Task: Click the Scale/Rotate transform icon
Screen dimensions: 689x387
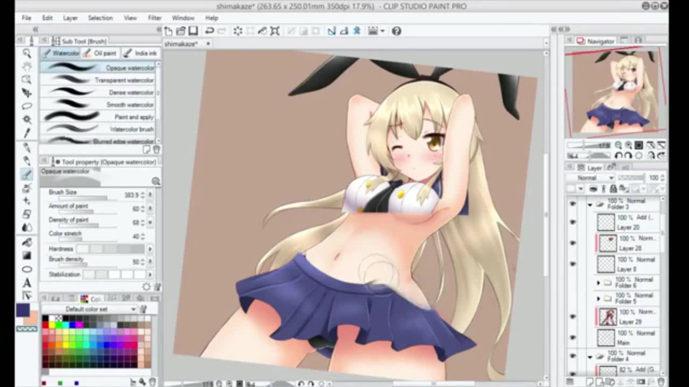Action: (x=275, y=31)
